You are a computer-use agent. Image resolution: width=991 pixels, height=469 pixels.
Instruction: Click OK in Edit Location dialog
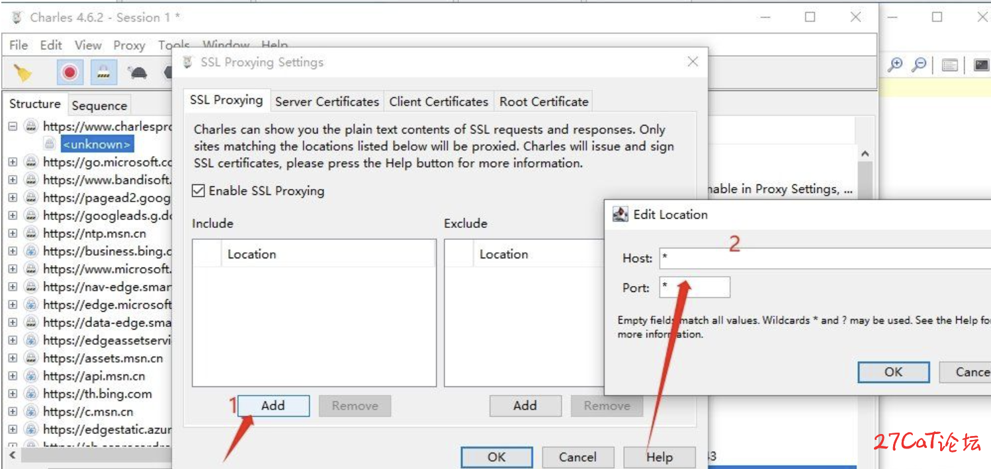[894, 372]
